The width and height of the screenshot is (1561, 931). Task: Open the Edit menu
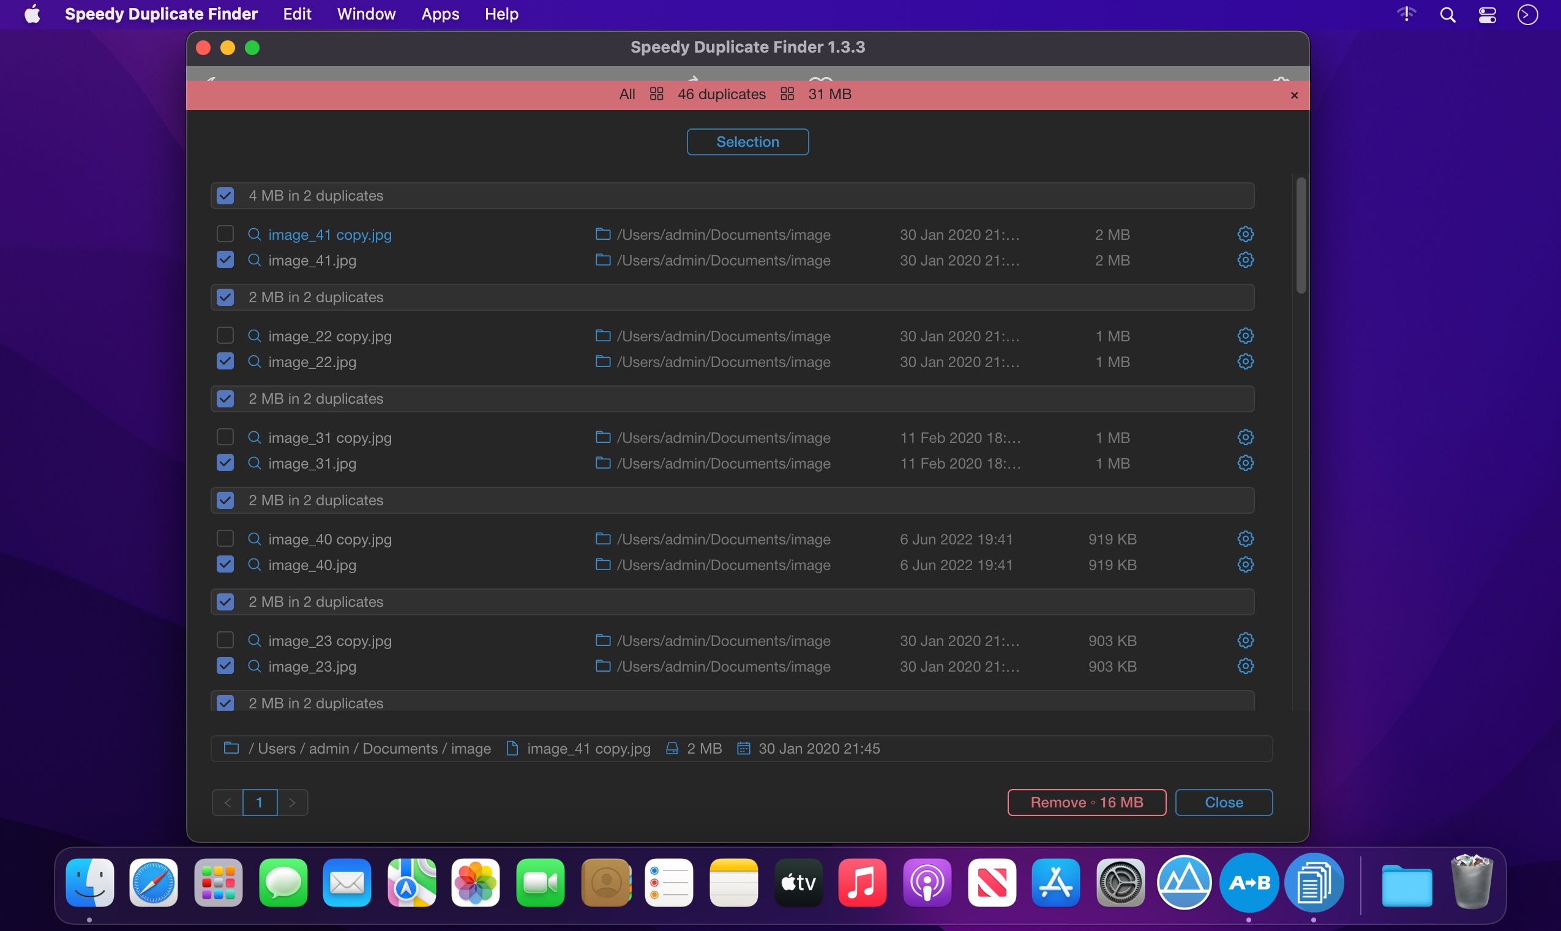[297, 14]
